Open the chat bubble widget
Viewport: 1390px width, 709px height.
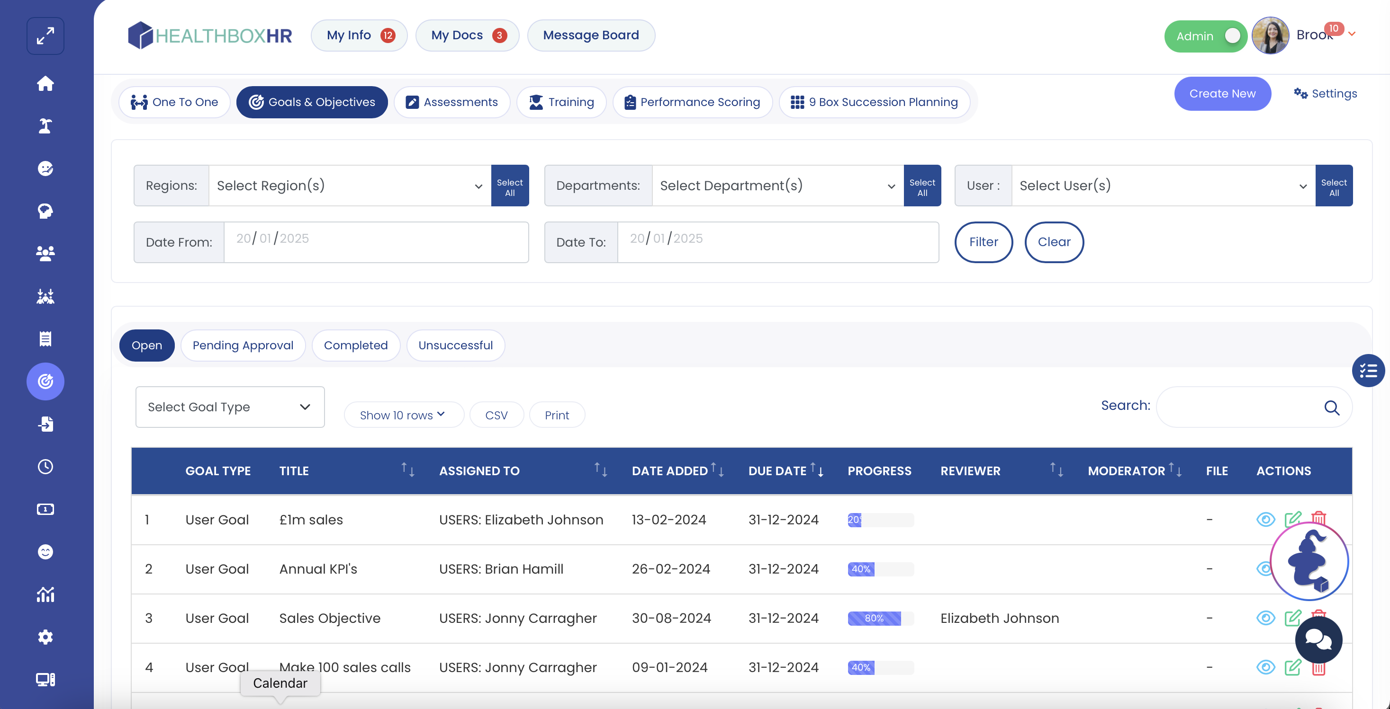click(x=1318, y=640)
